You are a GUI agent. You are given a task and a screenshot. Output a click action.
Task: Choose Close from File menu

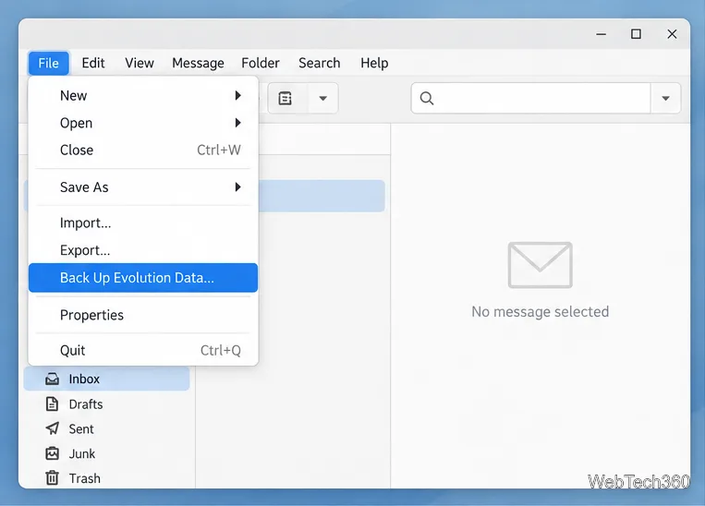143,150
